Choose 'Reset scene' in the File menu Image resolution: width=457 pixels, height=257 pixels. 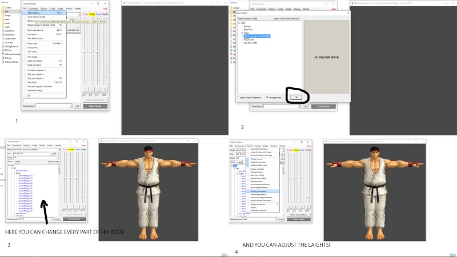click(45, 43)
